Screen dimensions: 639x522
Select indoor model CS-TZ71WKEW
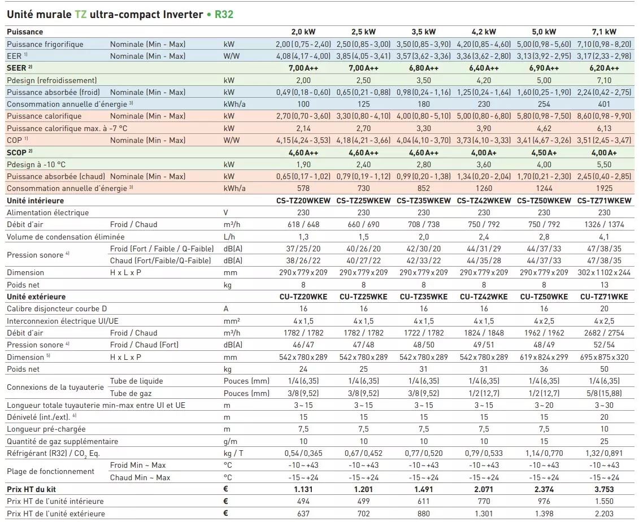tap(604, 201)
